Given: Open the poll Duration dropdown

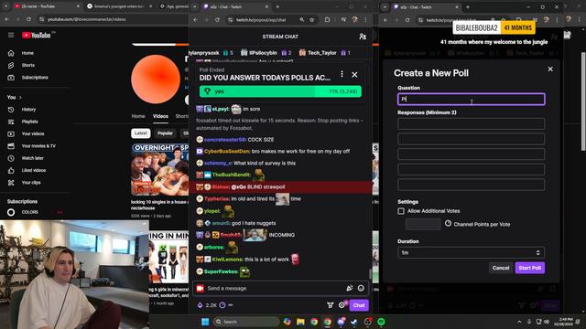Looking at the screenshot, I should click(471, 252).
